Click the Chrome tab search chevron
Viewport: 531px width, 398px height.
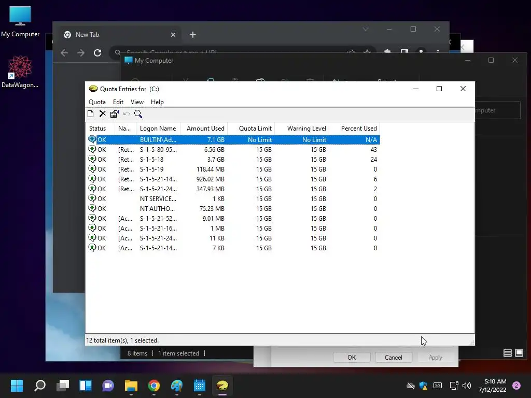click(366, 29)
